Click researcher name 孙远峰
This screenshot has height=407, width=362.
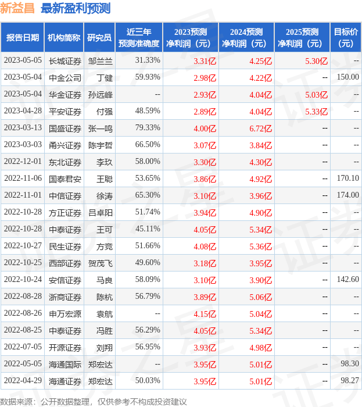101,95
